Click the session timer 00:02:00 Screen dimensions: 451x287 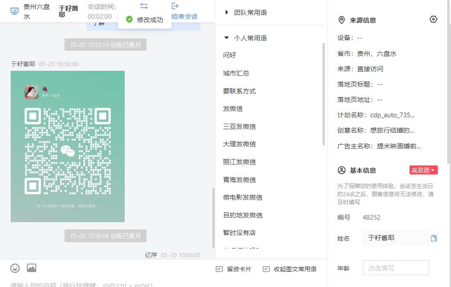(100, 17)
